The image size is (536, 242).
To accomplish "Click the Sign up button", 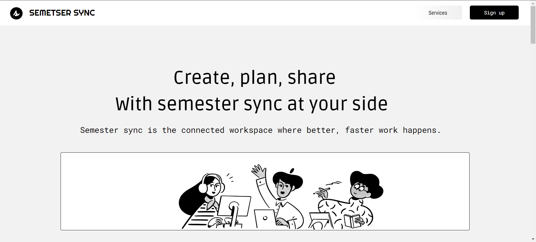I will tap(494, 13).
